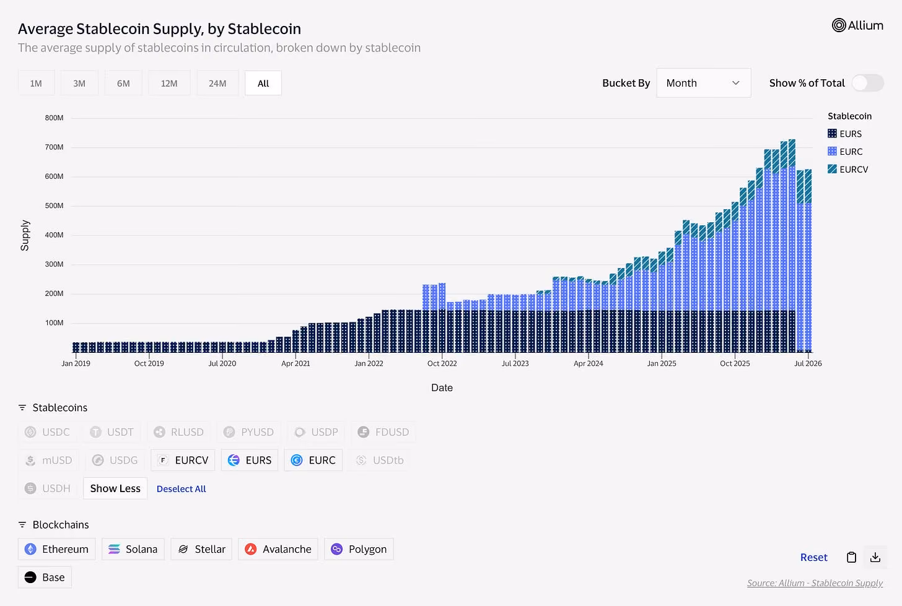
Task: Click the Reset link
Action: pos(814,557)
